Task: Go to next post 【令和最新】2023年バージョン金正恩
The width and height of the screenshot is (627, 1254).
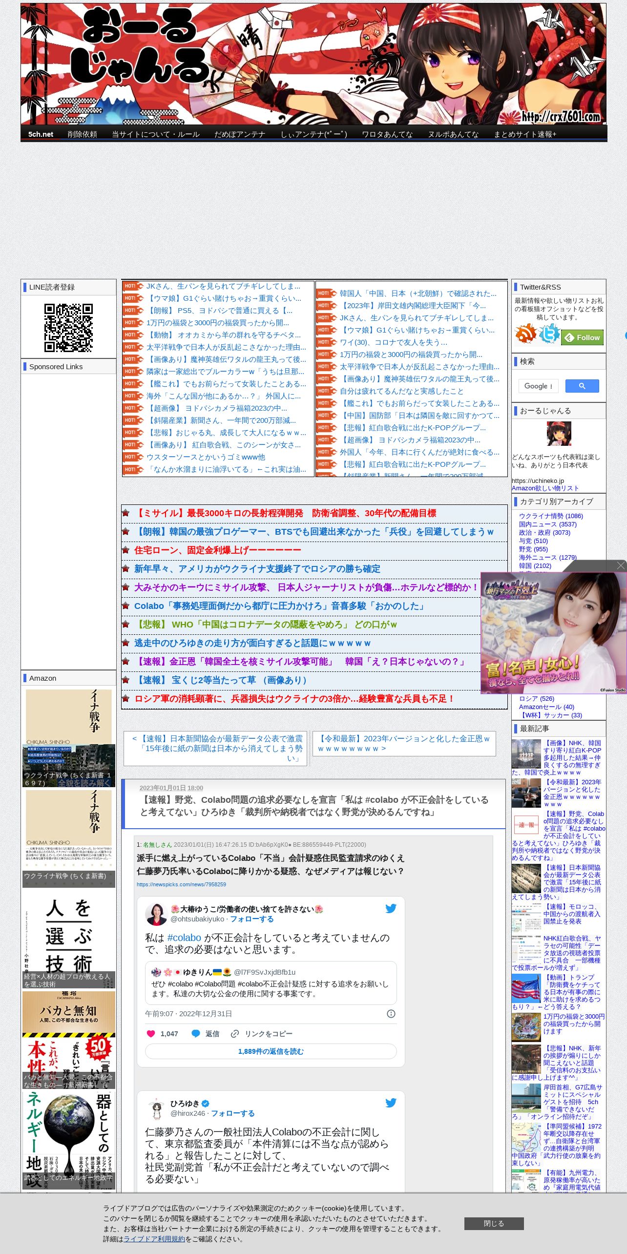Action: point(404,743)
